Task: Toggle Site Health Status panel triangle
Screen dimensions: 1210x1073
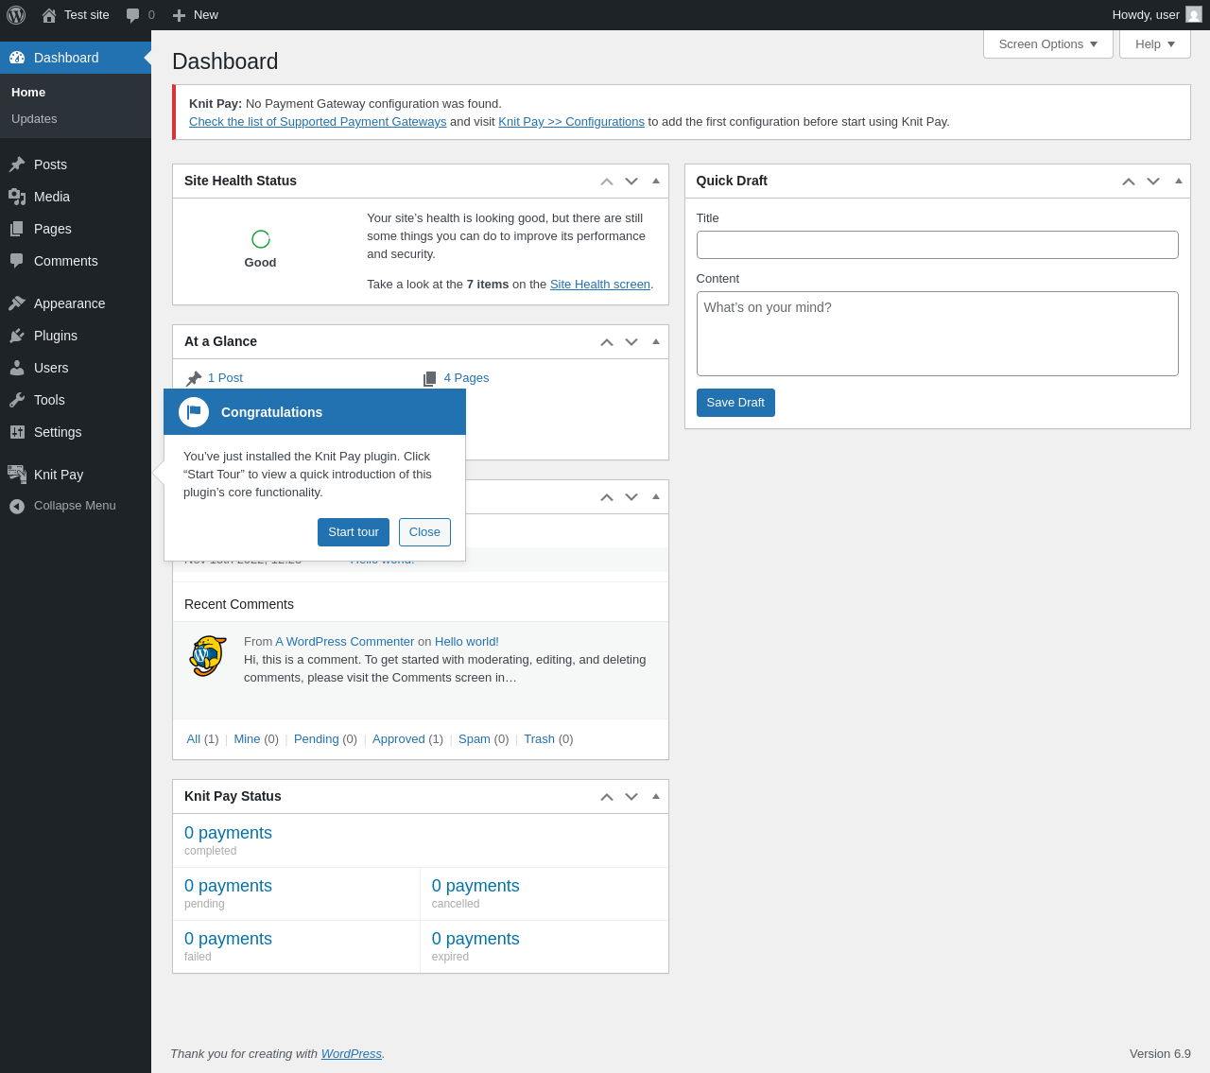Action: 656,181
